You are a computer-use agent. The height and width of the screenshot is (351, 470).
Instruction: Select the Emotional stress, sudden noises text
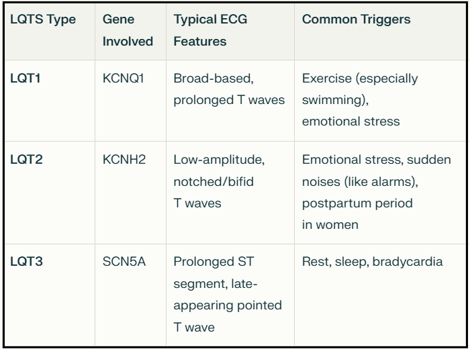click(376, 170)
